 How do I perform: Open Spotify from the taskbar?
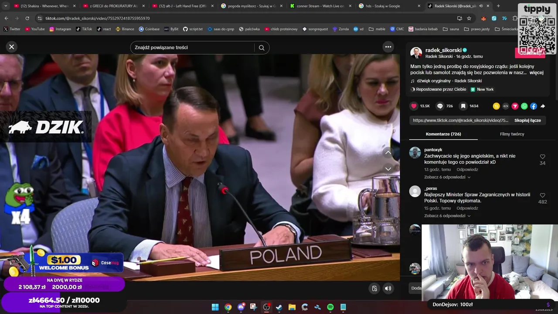(330, 307)
